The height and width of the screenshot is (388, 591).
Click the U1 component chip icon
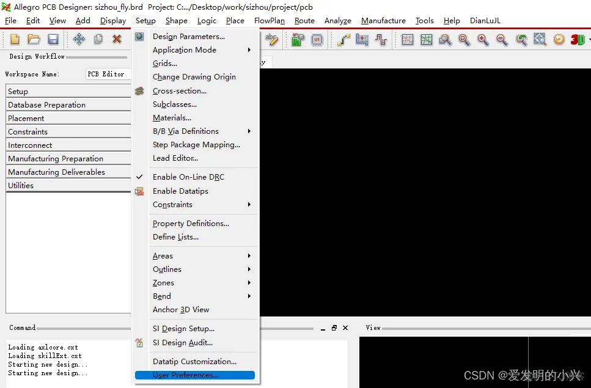[317, 40]
